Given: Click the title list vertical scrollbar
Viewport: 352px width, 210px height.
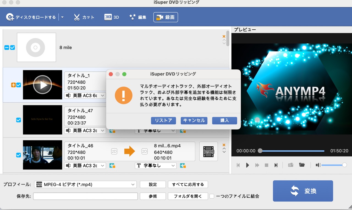Looking at the screenshot, I should [x=228, y=39].
